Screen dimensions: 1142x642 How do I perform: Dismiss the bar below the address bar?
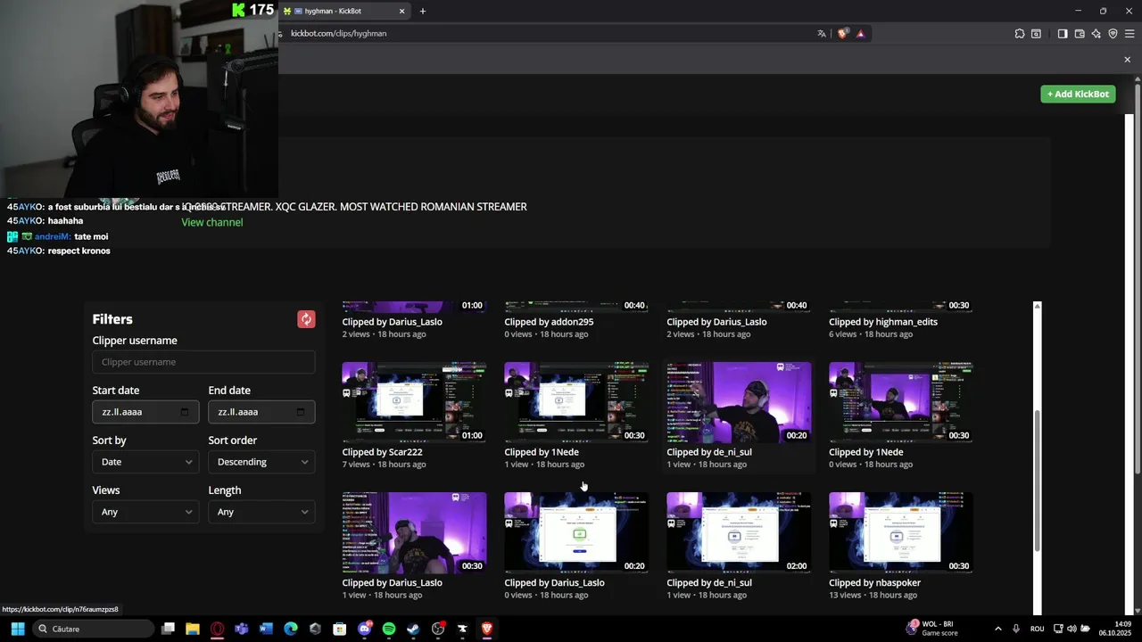[x=1127, y=60]
